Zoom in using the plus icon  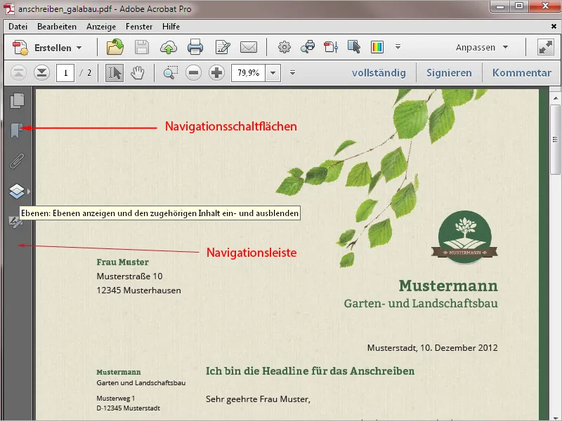click(x=216, y=72)
